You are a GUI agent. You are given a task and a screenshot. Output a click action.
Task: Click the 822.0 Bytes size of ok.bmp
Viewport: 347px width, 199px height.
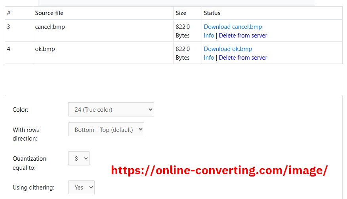(183, 53)
